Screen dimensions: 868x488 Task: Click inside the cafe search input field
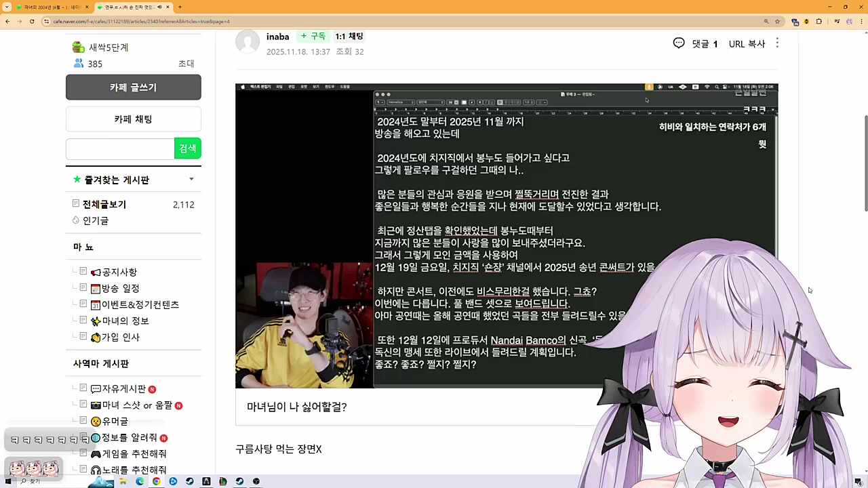pos(119,148)
